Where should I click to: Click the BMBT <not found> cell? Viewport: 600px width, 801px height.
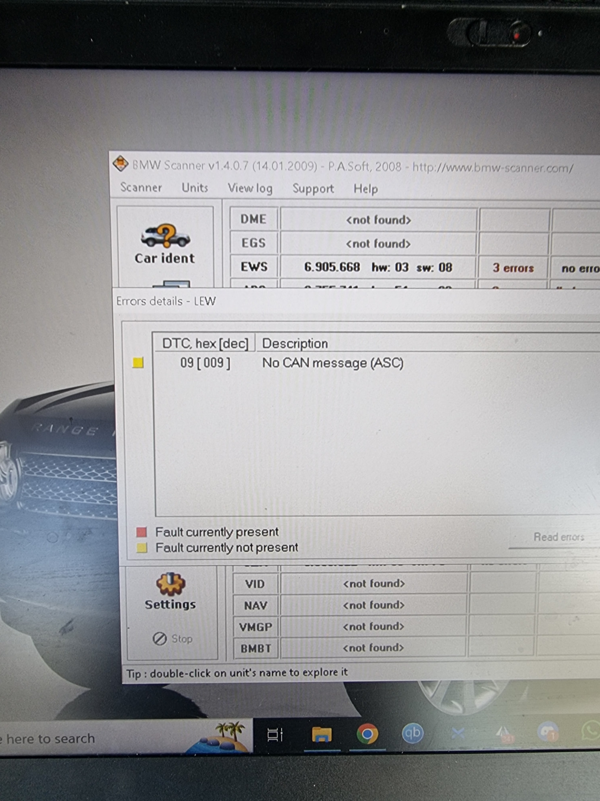tap(373, 648)
